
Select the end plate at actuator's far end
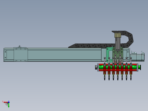(5, 55)
